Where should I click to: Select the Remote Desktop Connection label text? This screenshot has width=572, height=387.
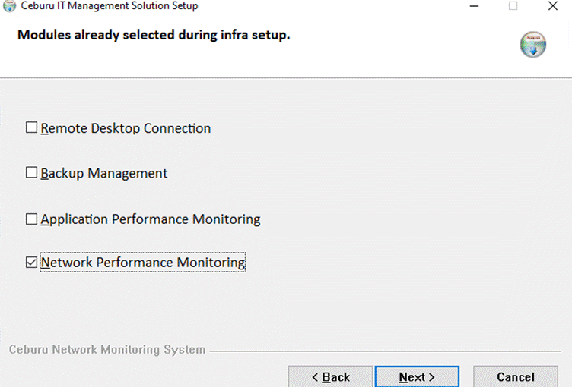click(126, 128)
